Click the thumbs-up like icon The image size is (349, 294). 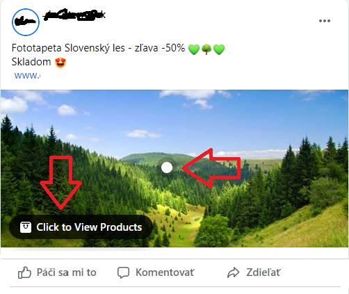pos(24,272)
